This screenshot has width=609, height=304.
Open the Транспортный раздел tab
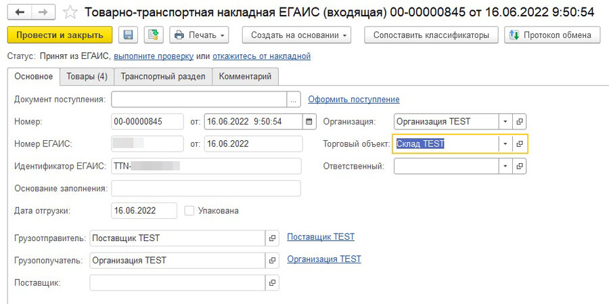point(162,77)
